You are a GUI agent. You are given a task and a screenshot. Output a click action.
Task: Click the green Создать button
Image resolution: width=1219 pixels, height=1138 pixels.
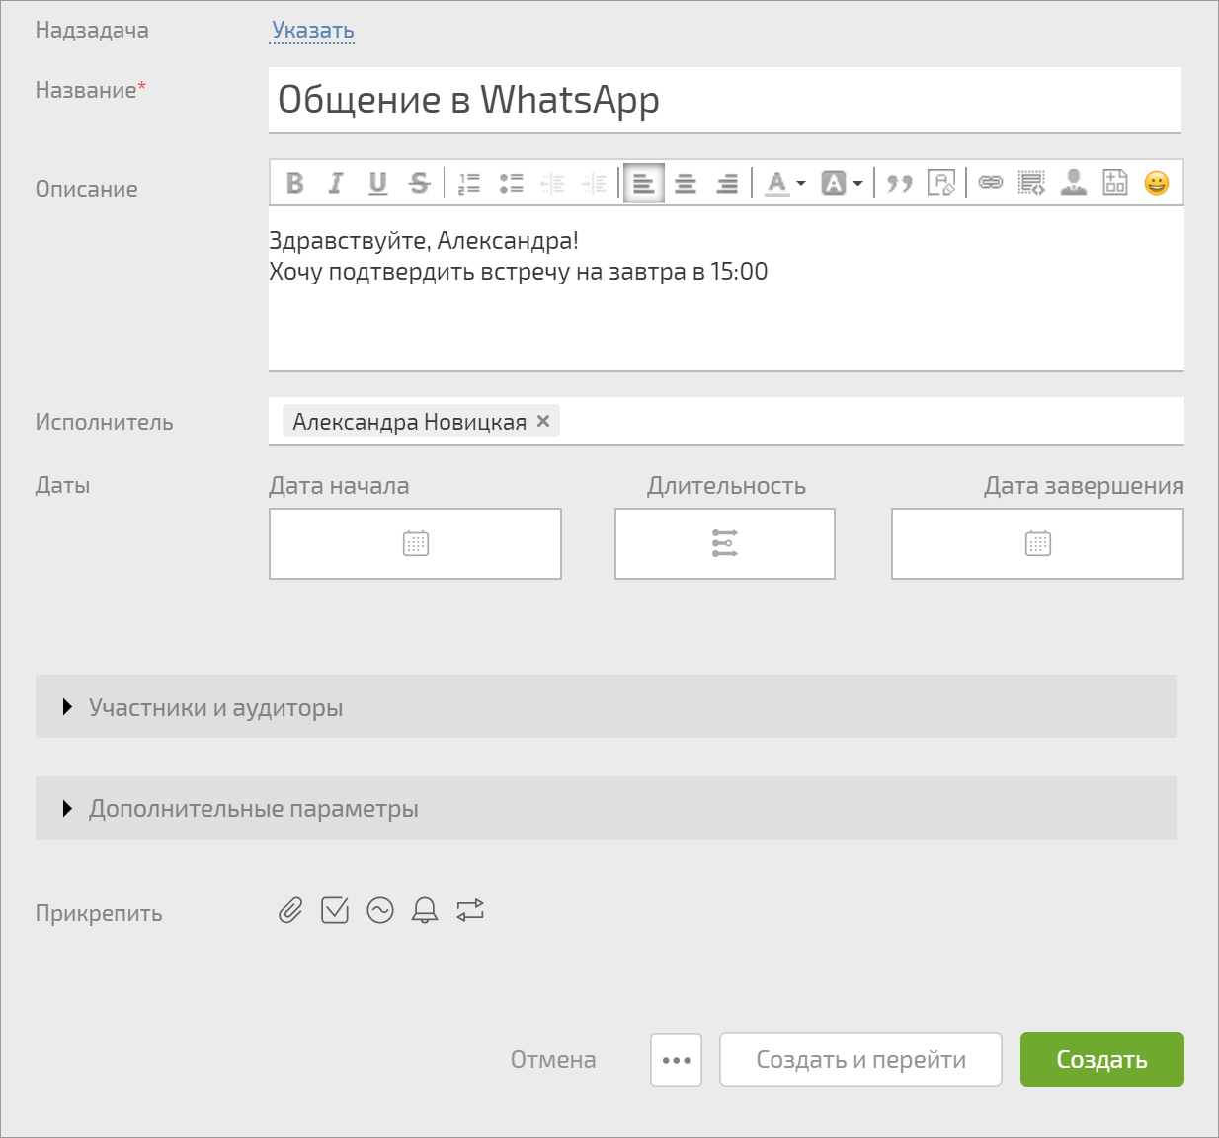pyautogui.click(x=1101, y=1060)
